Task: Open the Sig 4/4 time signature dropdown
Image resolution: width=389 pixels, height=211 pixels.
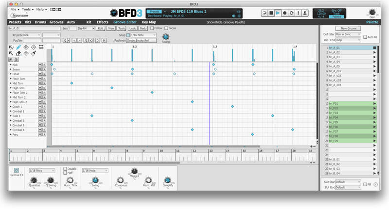Action: (x=88, y=29)
